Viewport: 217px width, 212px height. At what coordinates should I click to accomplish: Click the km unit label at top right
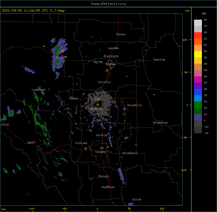[x=187, y=11]
